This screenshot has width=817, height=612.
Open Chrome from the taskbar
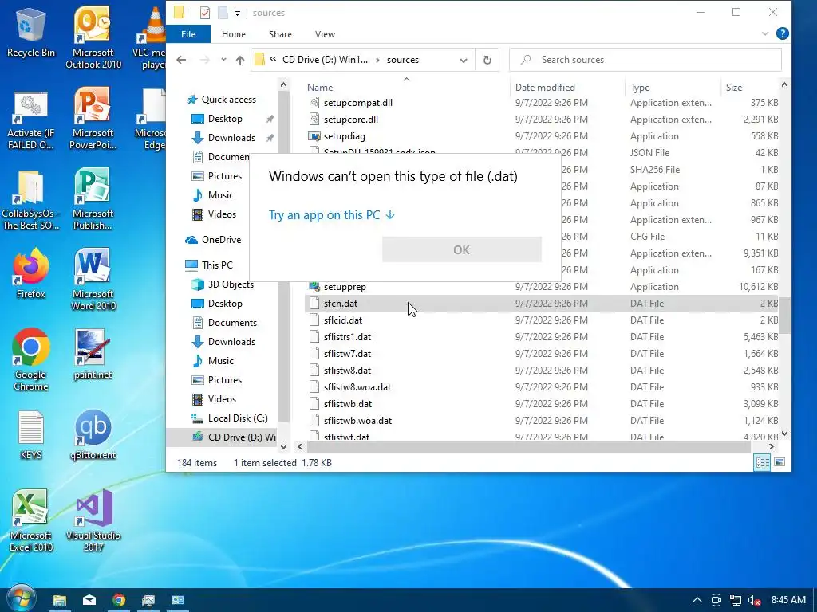[119, 600]
